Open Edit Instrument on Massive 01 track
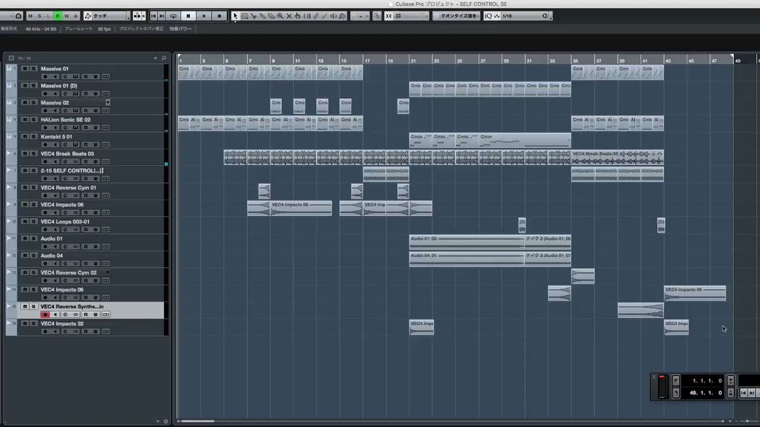 (75, 77)
